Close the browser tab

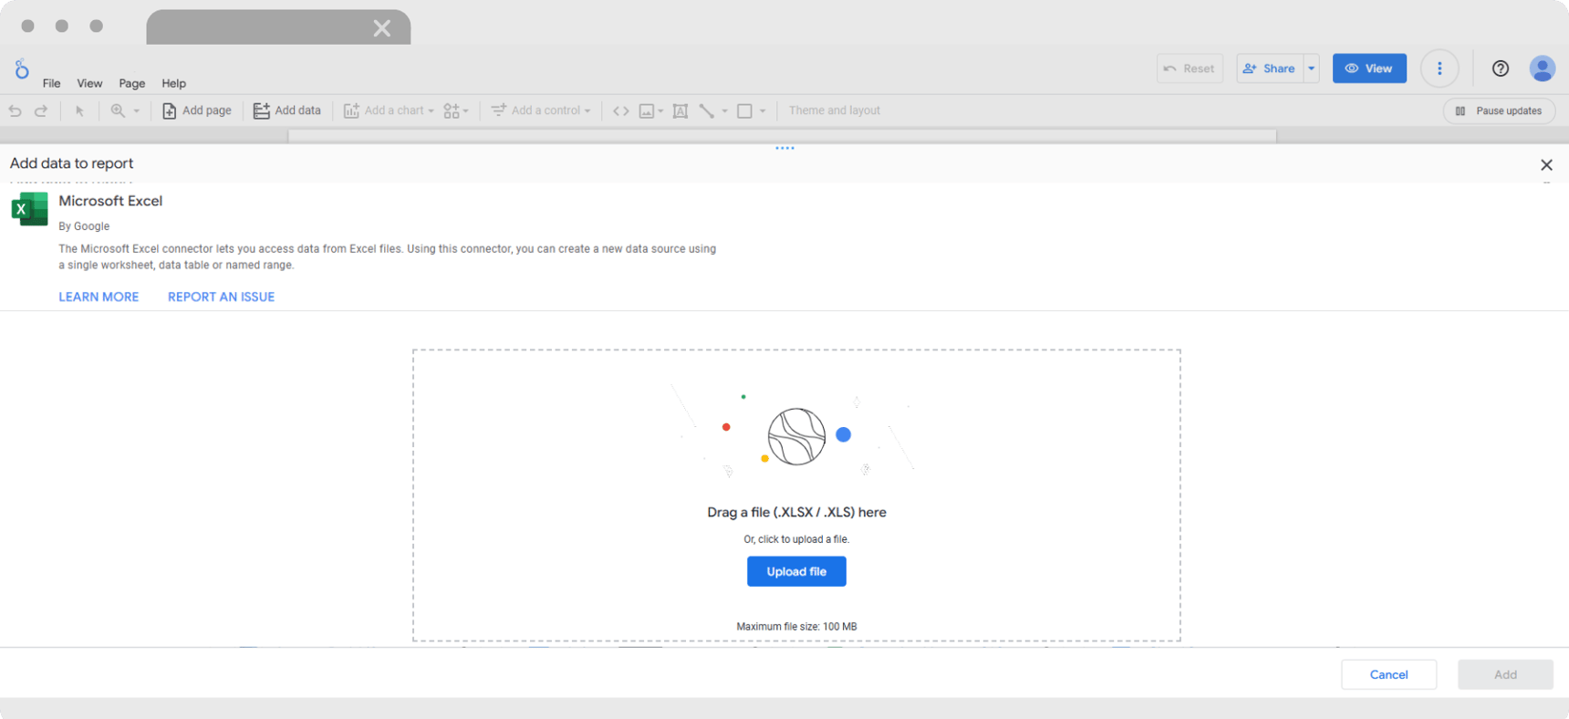[382, 28]
